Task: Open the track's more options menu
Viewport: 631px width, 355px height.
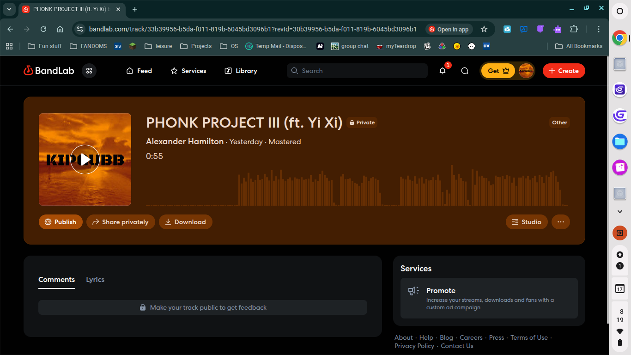Action: (560, 222)
